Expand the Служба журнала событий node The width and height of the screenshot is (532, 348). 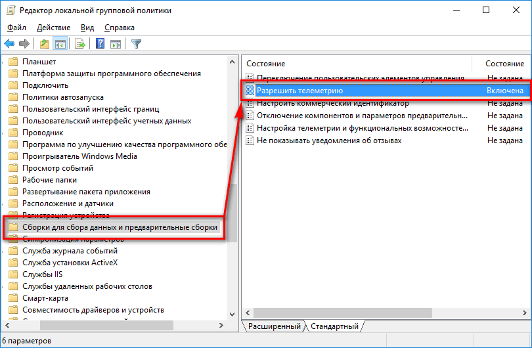[x=3, y=251]
